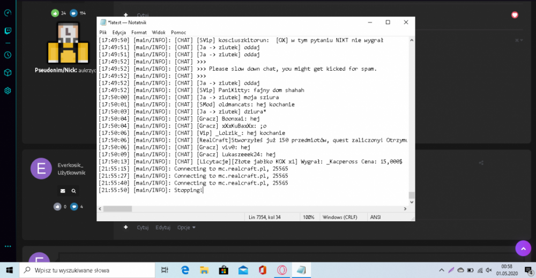The height and width of the screenshot is (278, 536).
Task: Click the 100% zoom status entry
Action: (x=308, y=217)
